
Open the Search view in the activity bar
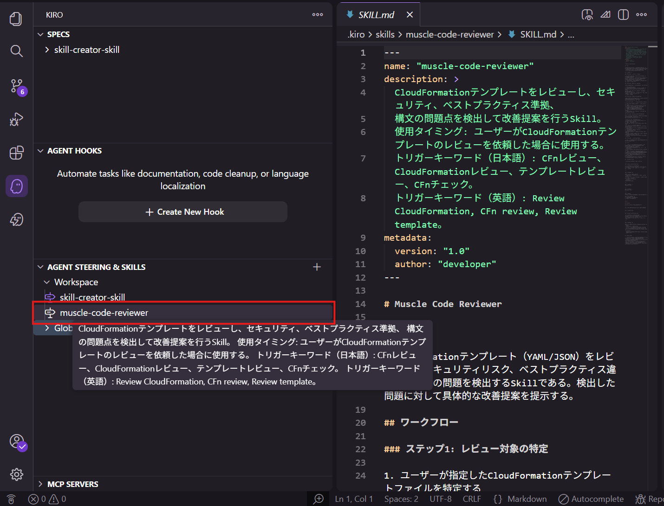[x=16, y=51]
